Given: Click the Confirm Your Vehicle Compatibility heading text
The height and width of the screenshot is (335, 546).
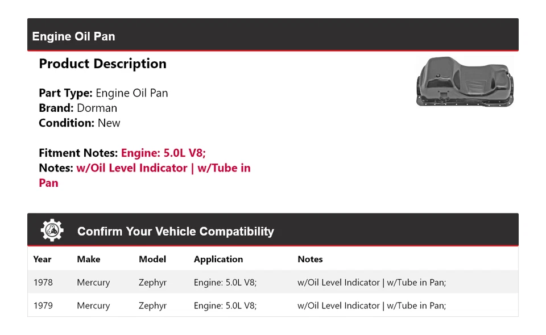Looking at the screenshot, I should (175, 231).
